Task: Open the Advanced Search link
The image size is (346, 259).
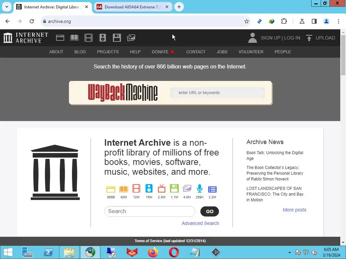Action: [x=200, y=223]
